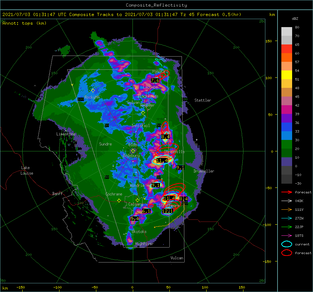Click the bright yellow dBZ swatch beside 54
The width and height of the screenshot is (313, 292).
pos(287,75)
